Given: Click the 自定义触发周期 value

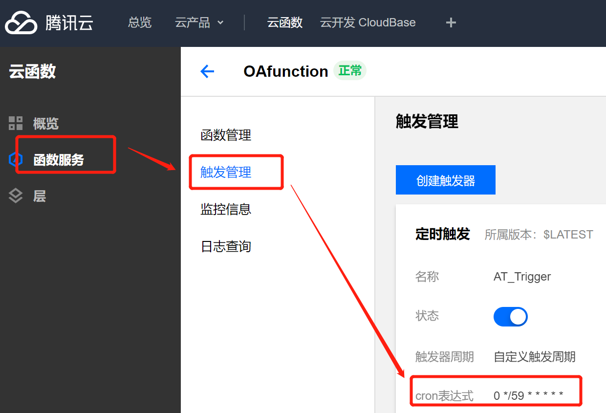Looking at the screenshot, I should [x=535, y=357].
